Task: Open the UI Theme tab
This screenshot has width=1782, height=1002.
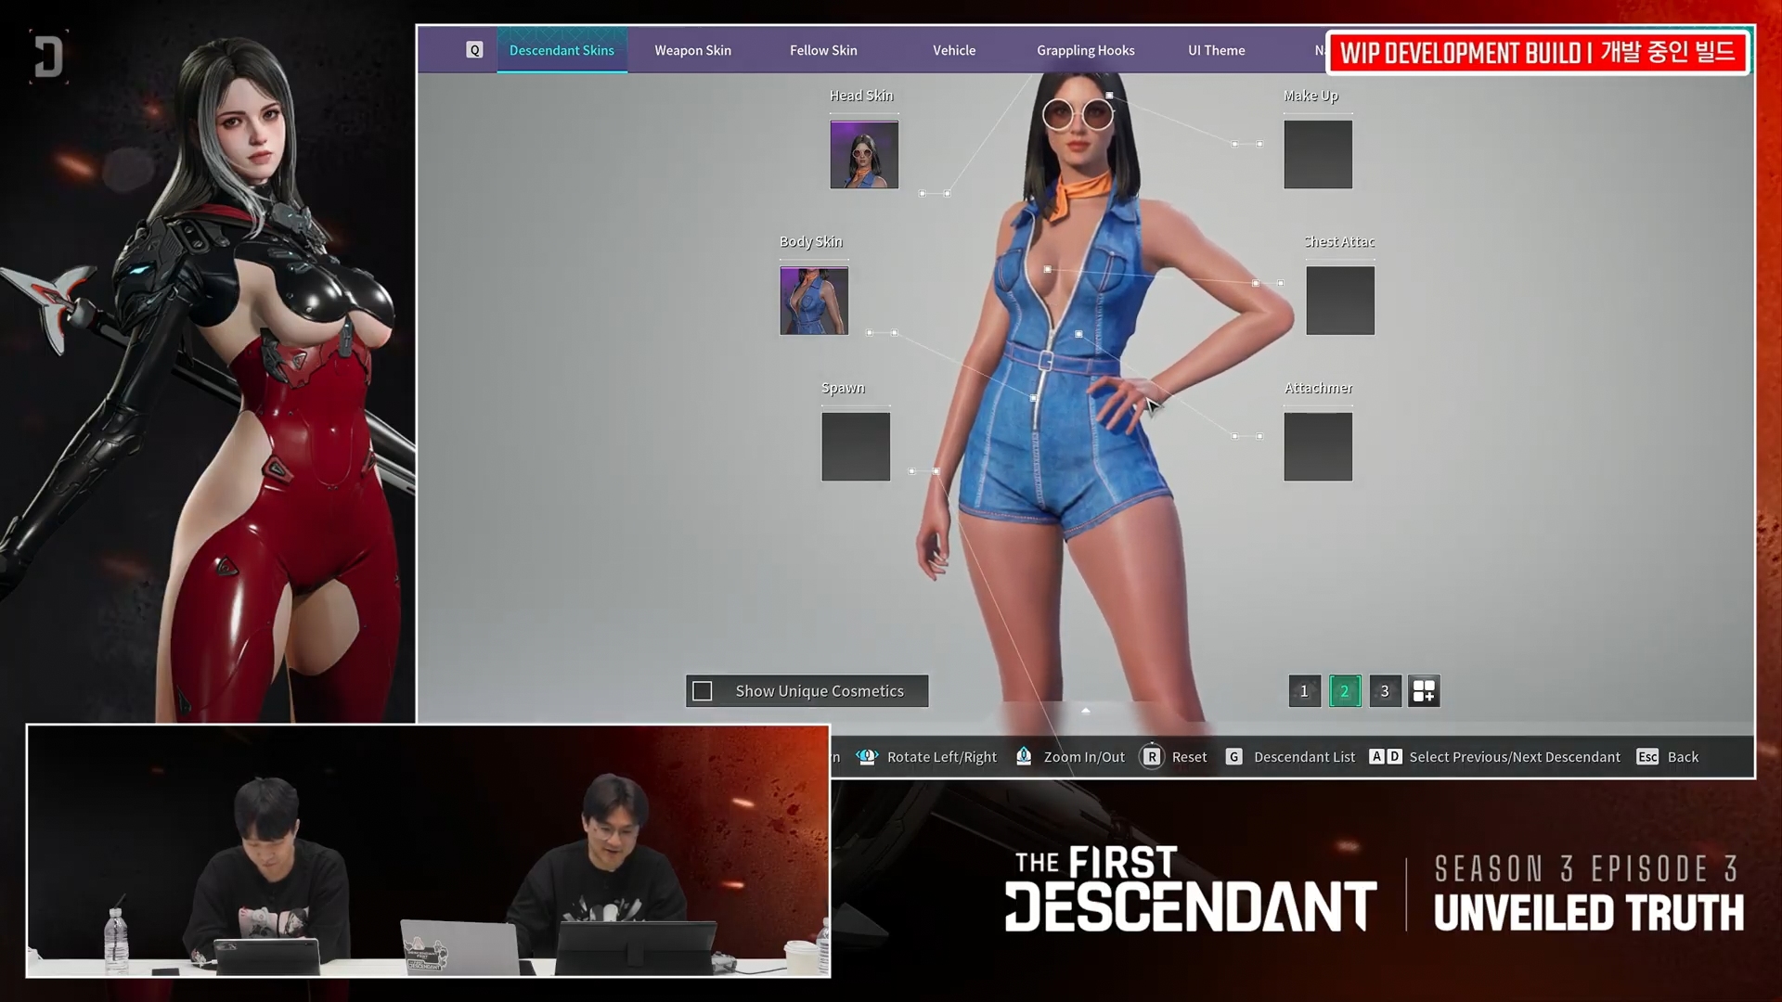Action: coord(1216,50)
